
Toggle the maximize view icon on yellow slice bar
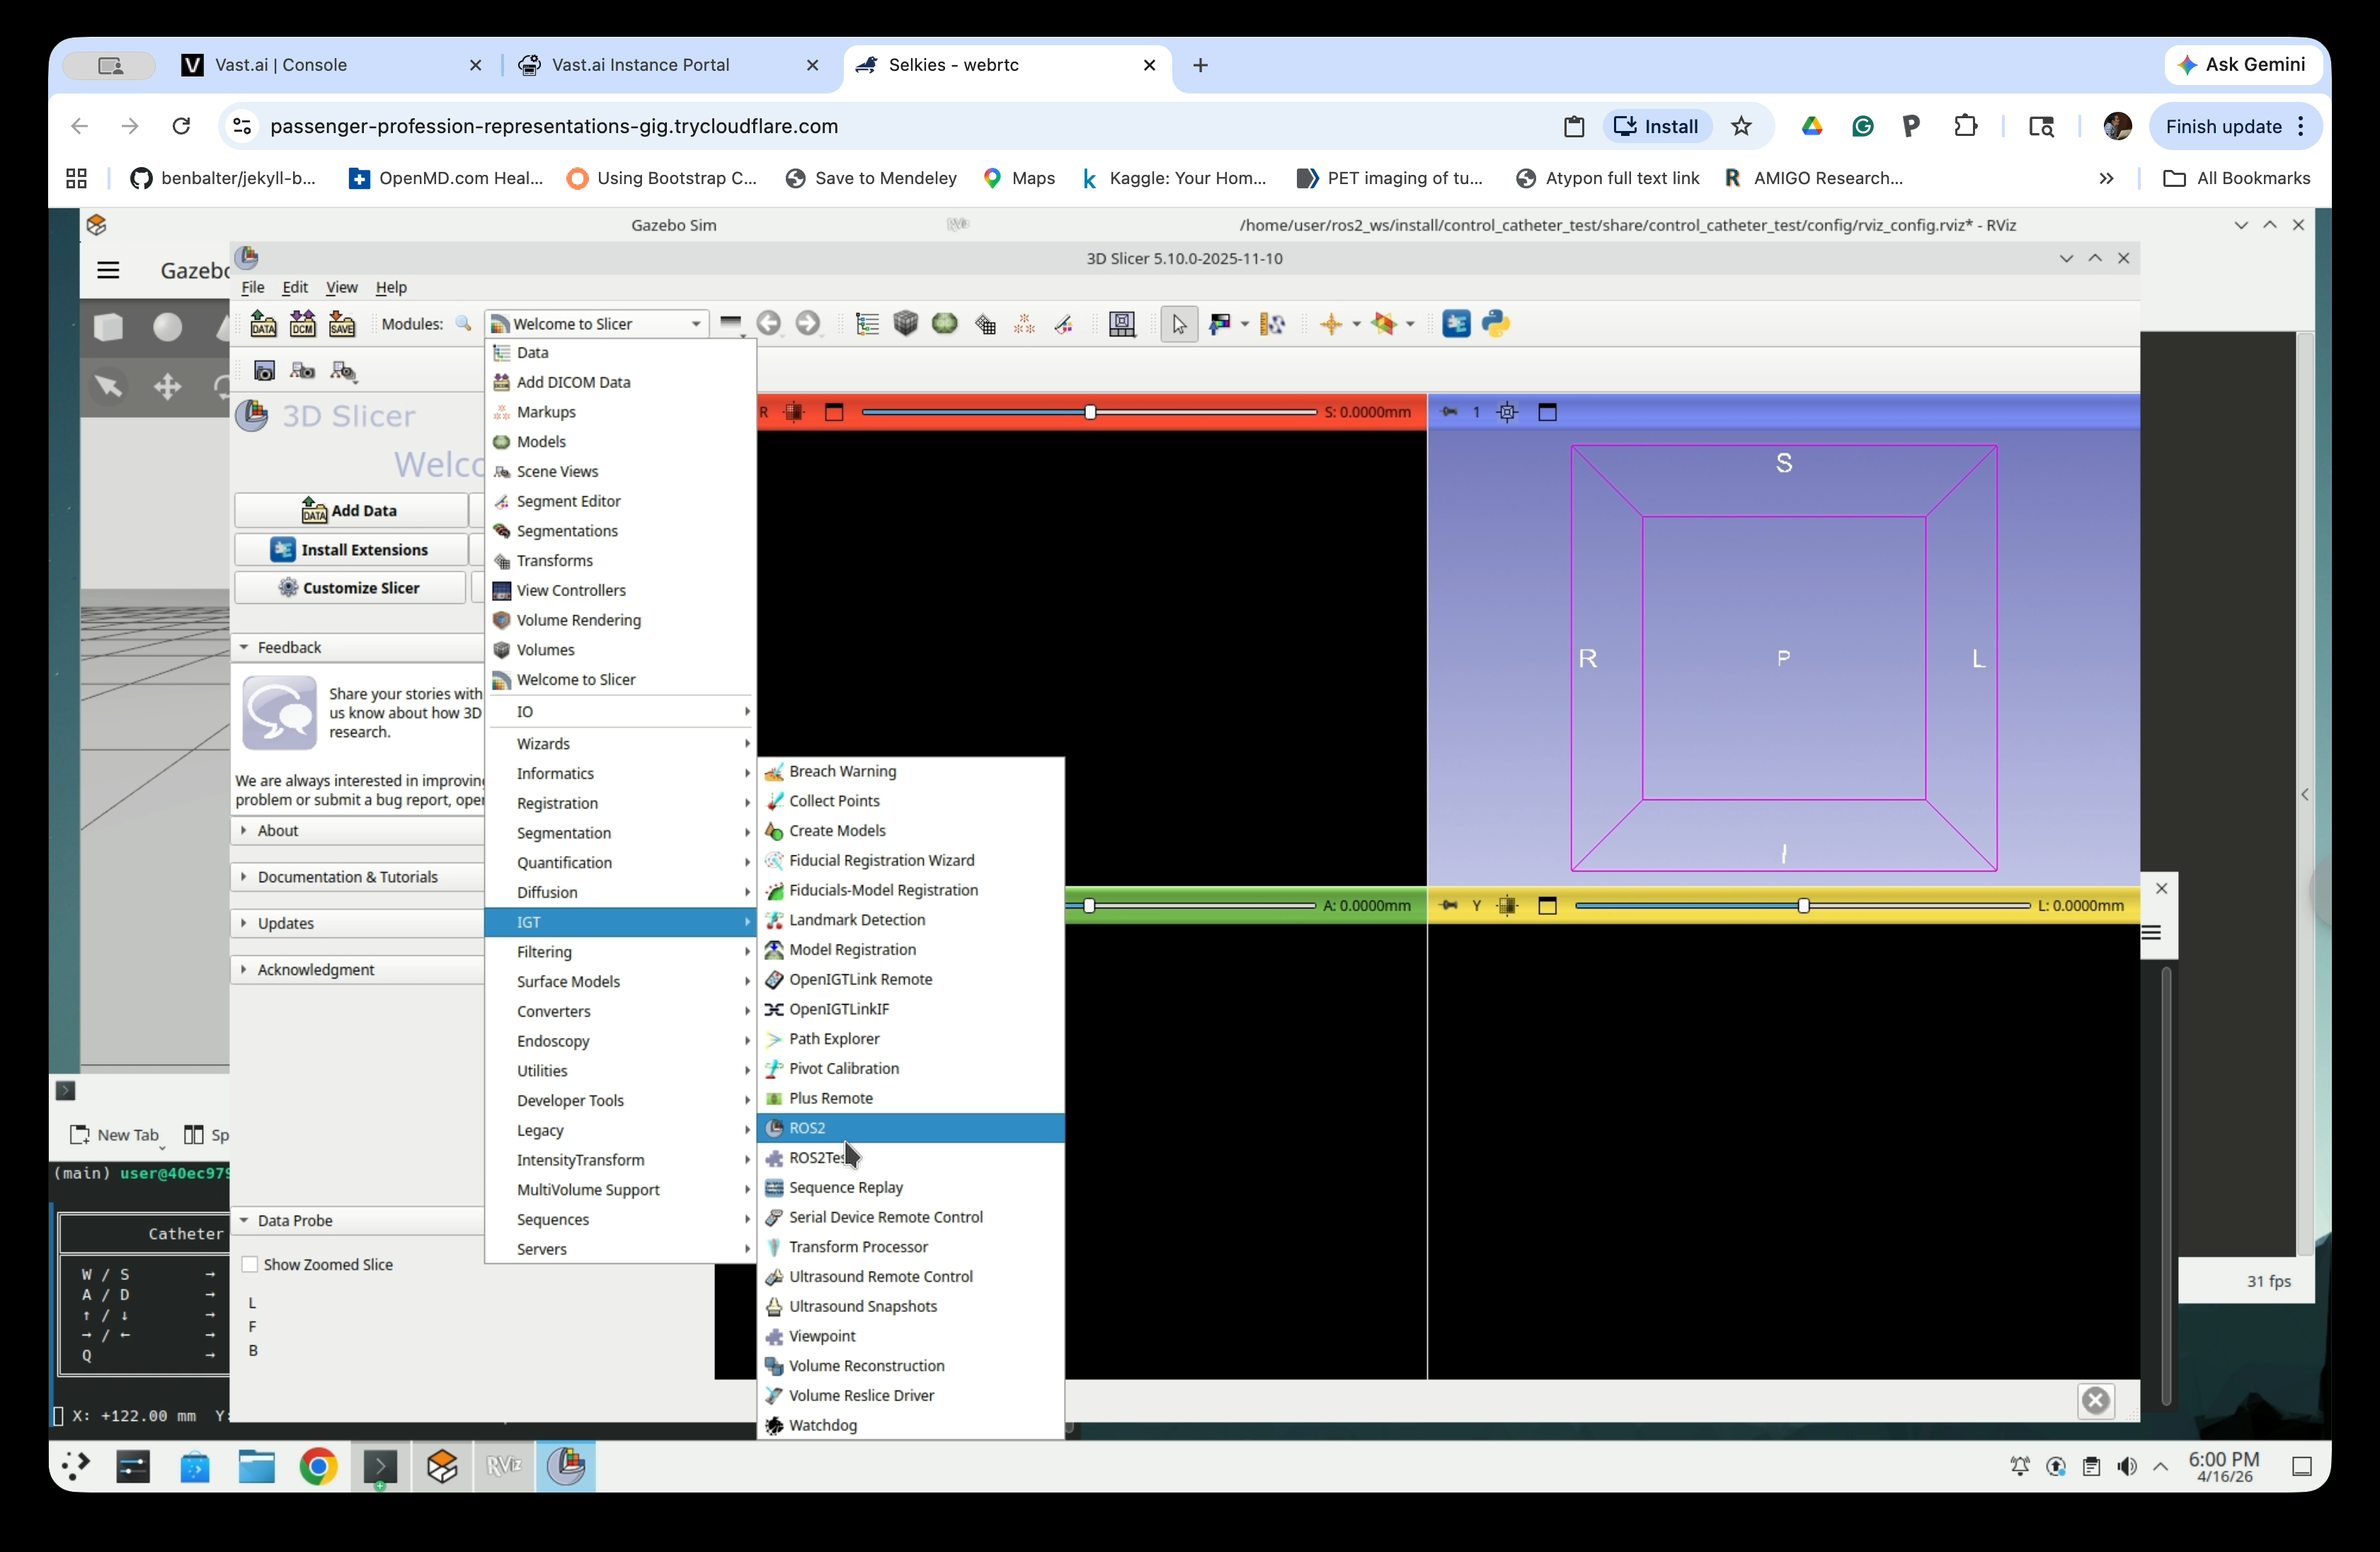pyautogui.click(x=1547, y=906)
